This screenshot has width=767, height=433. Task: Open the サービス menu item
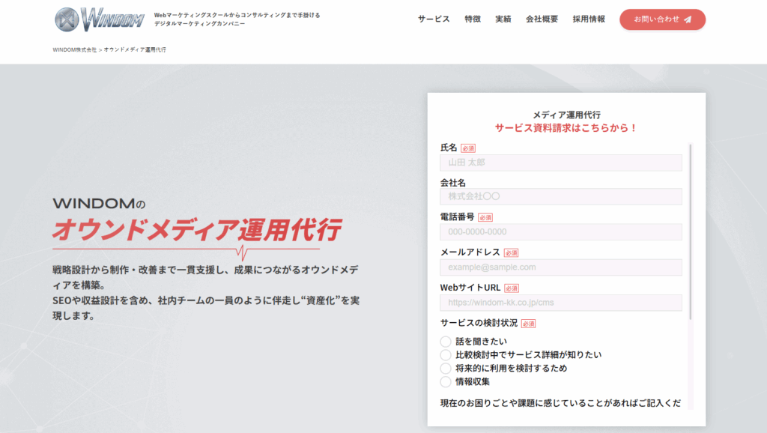click(x=434, y=19)
